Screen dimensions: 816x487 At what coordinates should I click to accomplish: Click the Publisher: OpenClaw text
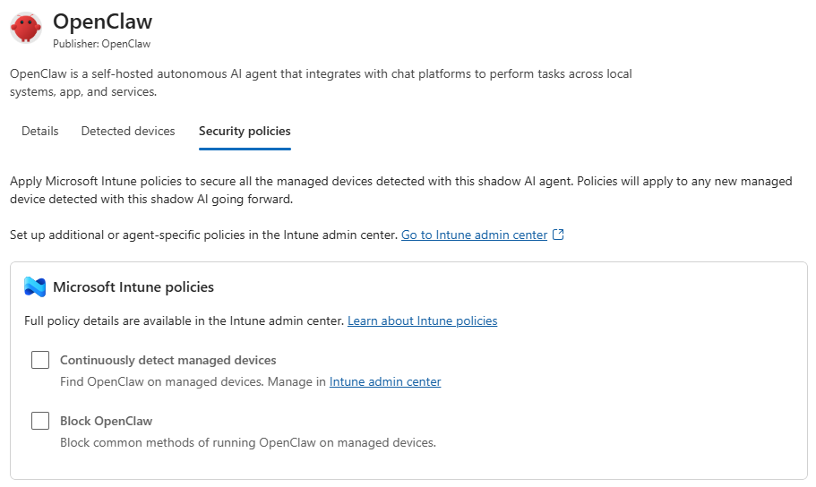(x=101, y=44)
